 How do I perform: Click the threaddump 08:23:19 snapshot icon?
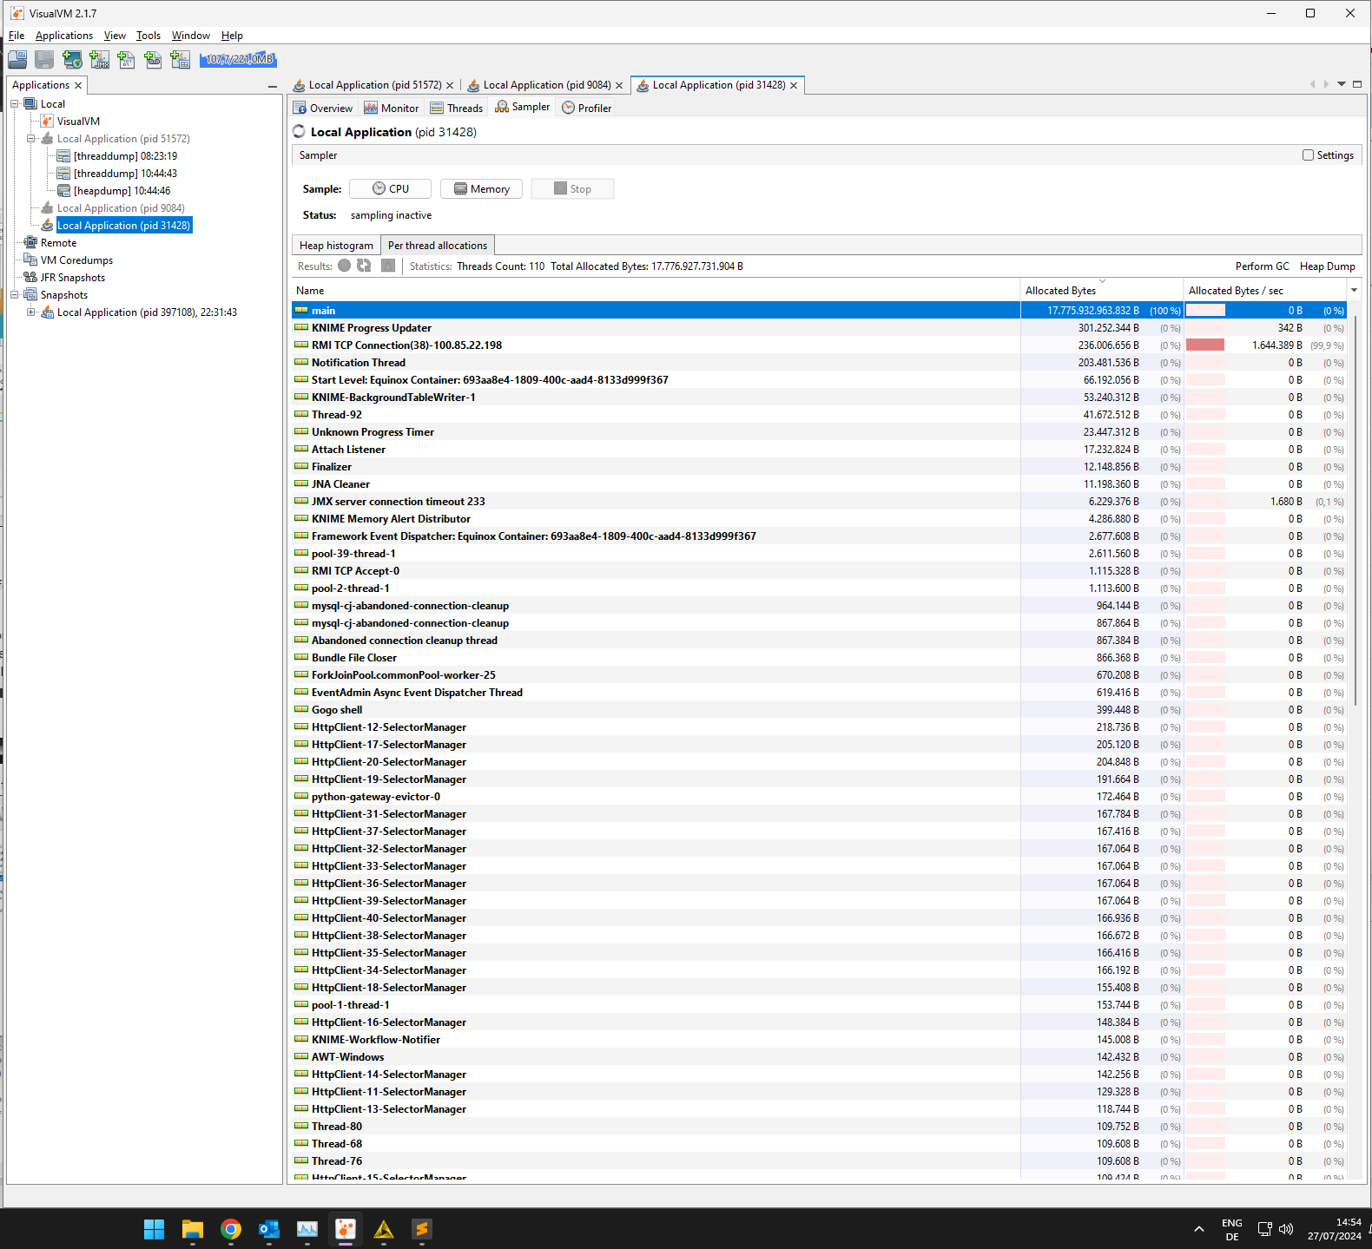click(63, 155)
